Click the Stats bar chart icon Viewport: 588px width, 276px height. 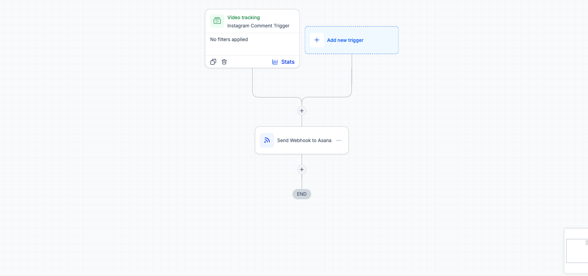tap(275, 62)
